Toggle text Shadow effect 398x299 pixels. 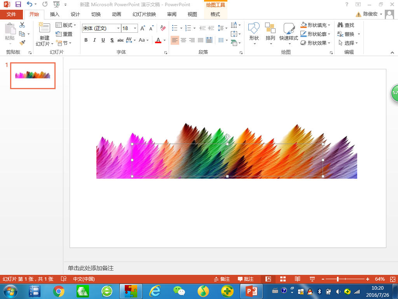point(112,40)
